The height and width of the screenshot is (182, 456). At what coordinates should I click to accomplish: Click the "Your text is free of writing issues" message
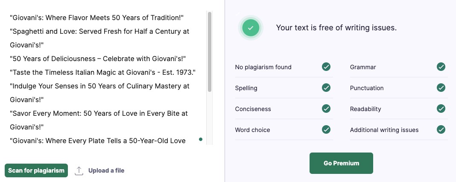[x=336, y=28]
